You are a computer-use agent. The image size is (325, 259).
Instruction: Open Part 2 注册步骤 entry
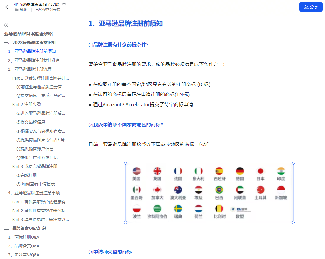(27, 105)
